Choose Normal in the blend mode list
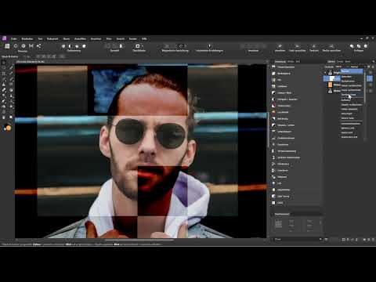 coord(352,71)
